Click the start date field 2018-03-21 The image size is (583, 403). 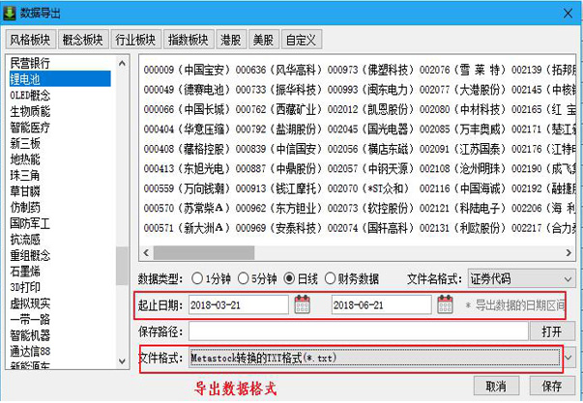pos(237,304)
